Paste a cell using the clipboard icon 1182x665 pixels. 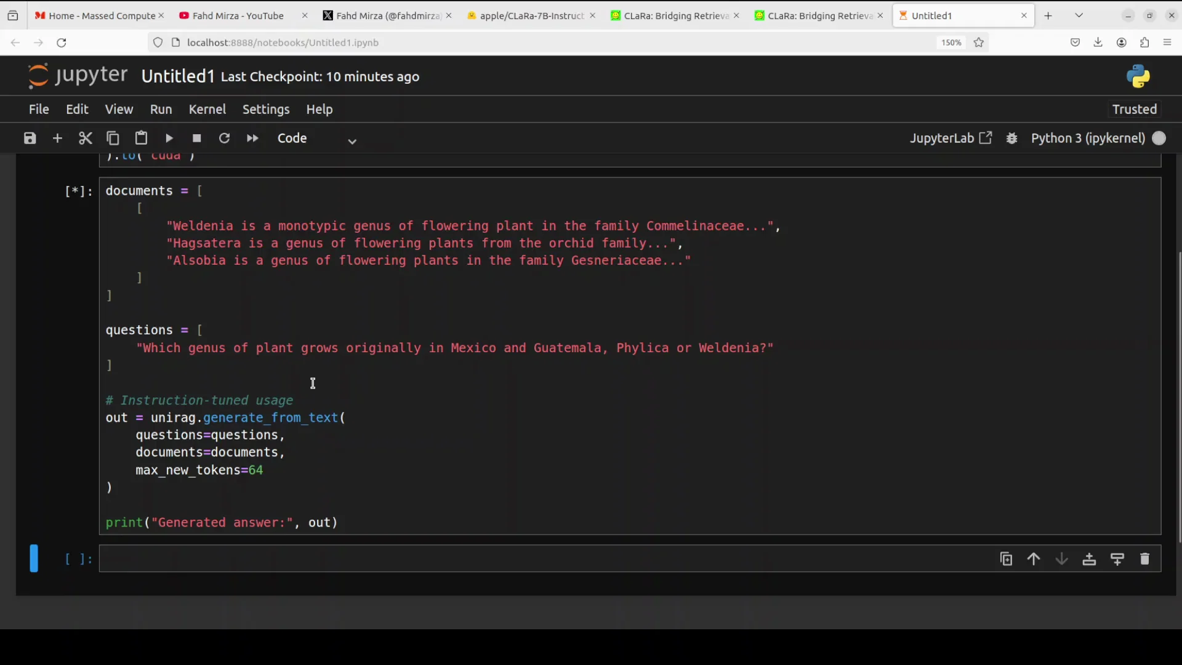coord(141,138)
